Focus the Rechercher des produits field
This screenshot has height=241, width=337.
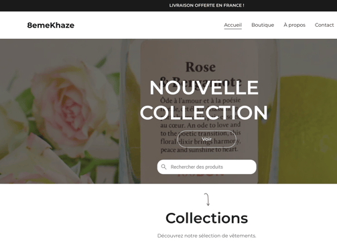(207, 167)
